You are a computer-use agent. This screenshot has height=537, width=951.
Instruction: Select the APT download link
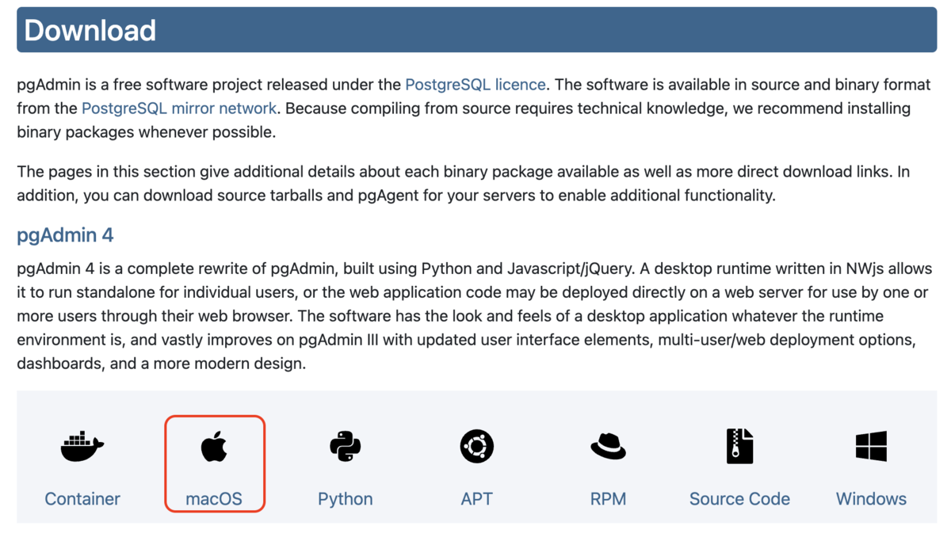pos(477,499)
